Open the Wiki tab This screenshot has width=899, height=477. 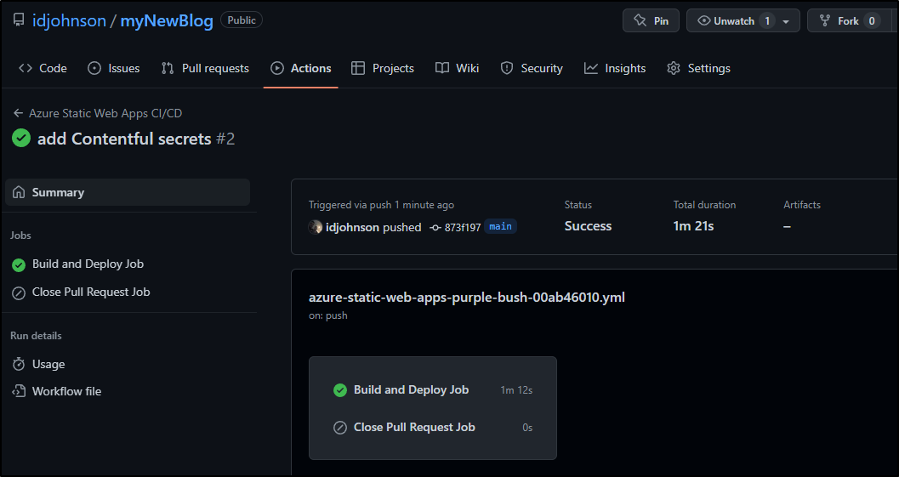click(x=457, y=68)
